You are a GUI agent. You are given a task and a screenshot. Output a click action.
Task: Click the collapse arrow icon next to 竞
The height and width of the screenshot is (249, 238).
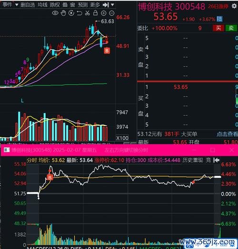click(217, 160)
